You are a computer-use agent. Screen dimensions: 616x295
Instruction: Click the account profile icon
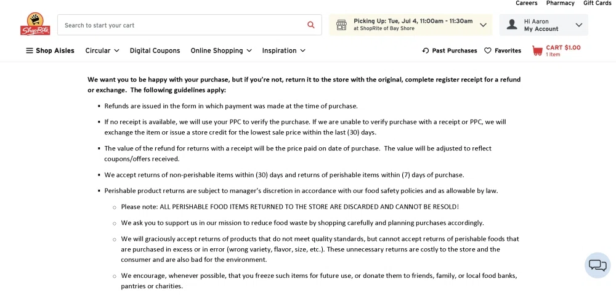pyautogui.click(x=512, y=25)
